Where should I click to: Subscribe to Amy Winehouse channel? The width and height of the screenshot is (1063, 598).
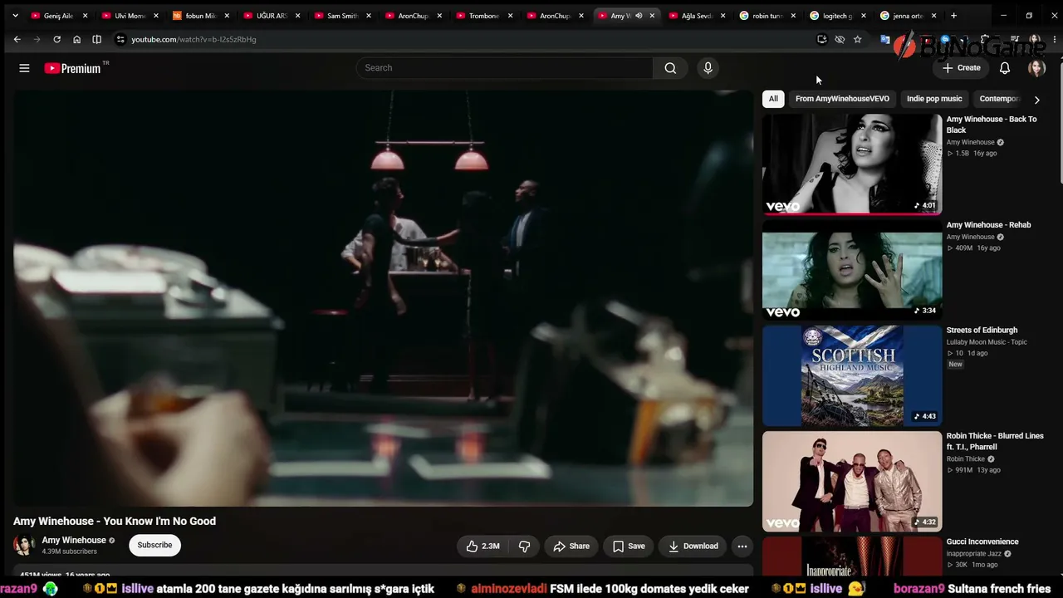point(154,545)
